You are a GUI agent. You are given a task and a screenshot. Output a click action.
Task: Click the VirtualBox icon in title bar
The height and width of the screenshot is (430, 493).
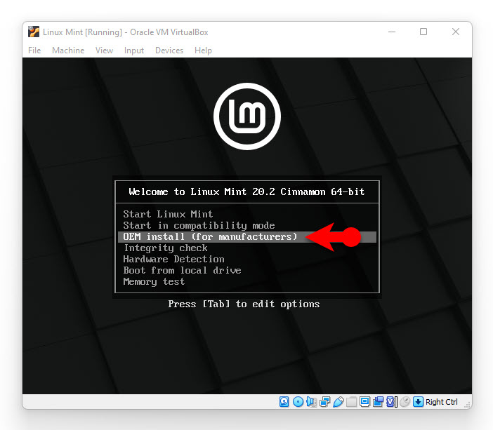[x=34, y=32]
